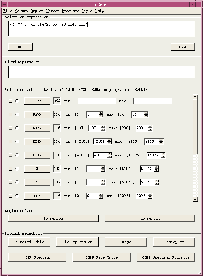This screenshot has width=203, height=276.
Task: Click the column list scrollbar thumb
Action: (195, 126)
